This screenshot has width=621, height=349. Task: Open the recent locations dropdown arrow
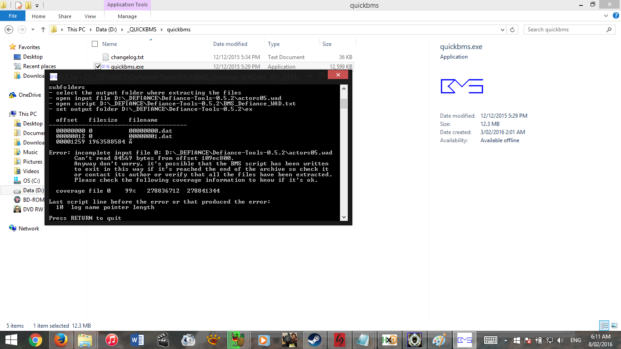pos(33,30)
